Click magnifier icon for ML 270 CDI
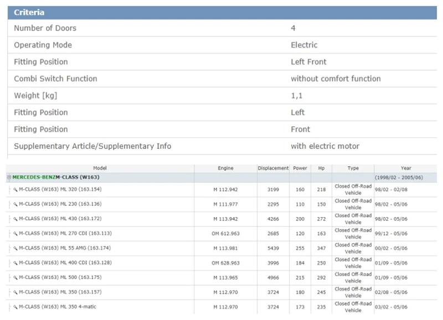 [x=16, y=234]
